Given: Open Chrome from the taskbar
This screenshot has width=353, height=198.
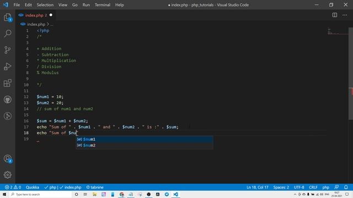Looking at the screenshot, I should 121,194.
